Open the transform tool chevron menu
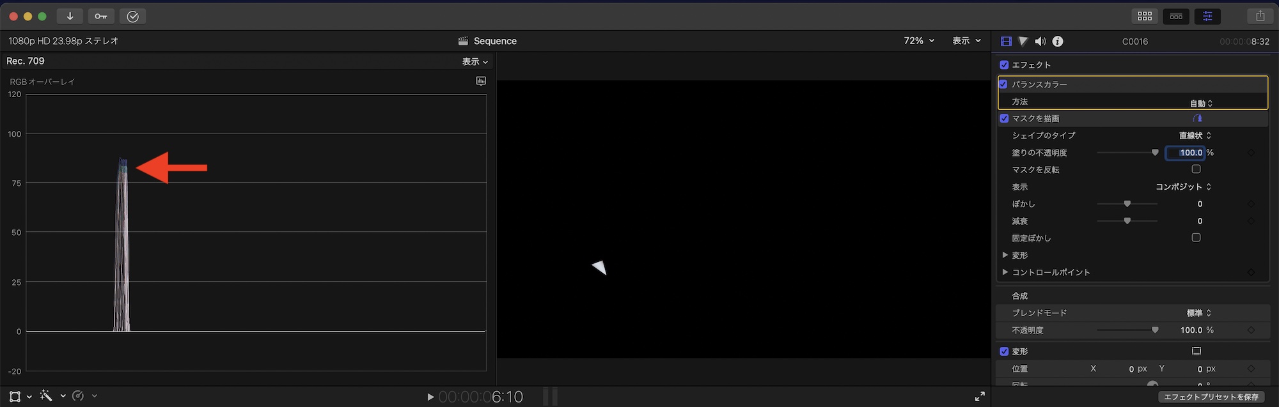 point(29,397)
